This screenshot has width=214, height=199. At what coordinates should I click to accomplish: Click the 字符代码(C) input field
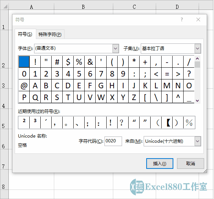click(113, 141)
